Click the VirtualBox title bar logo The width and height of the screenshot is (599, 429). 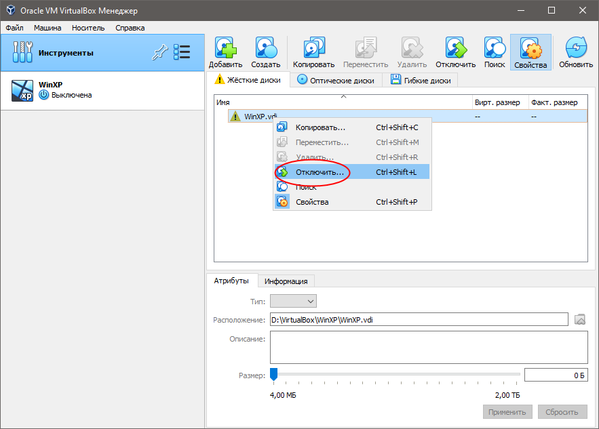11,10
